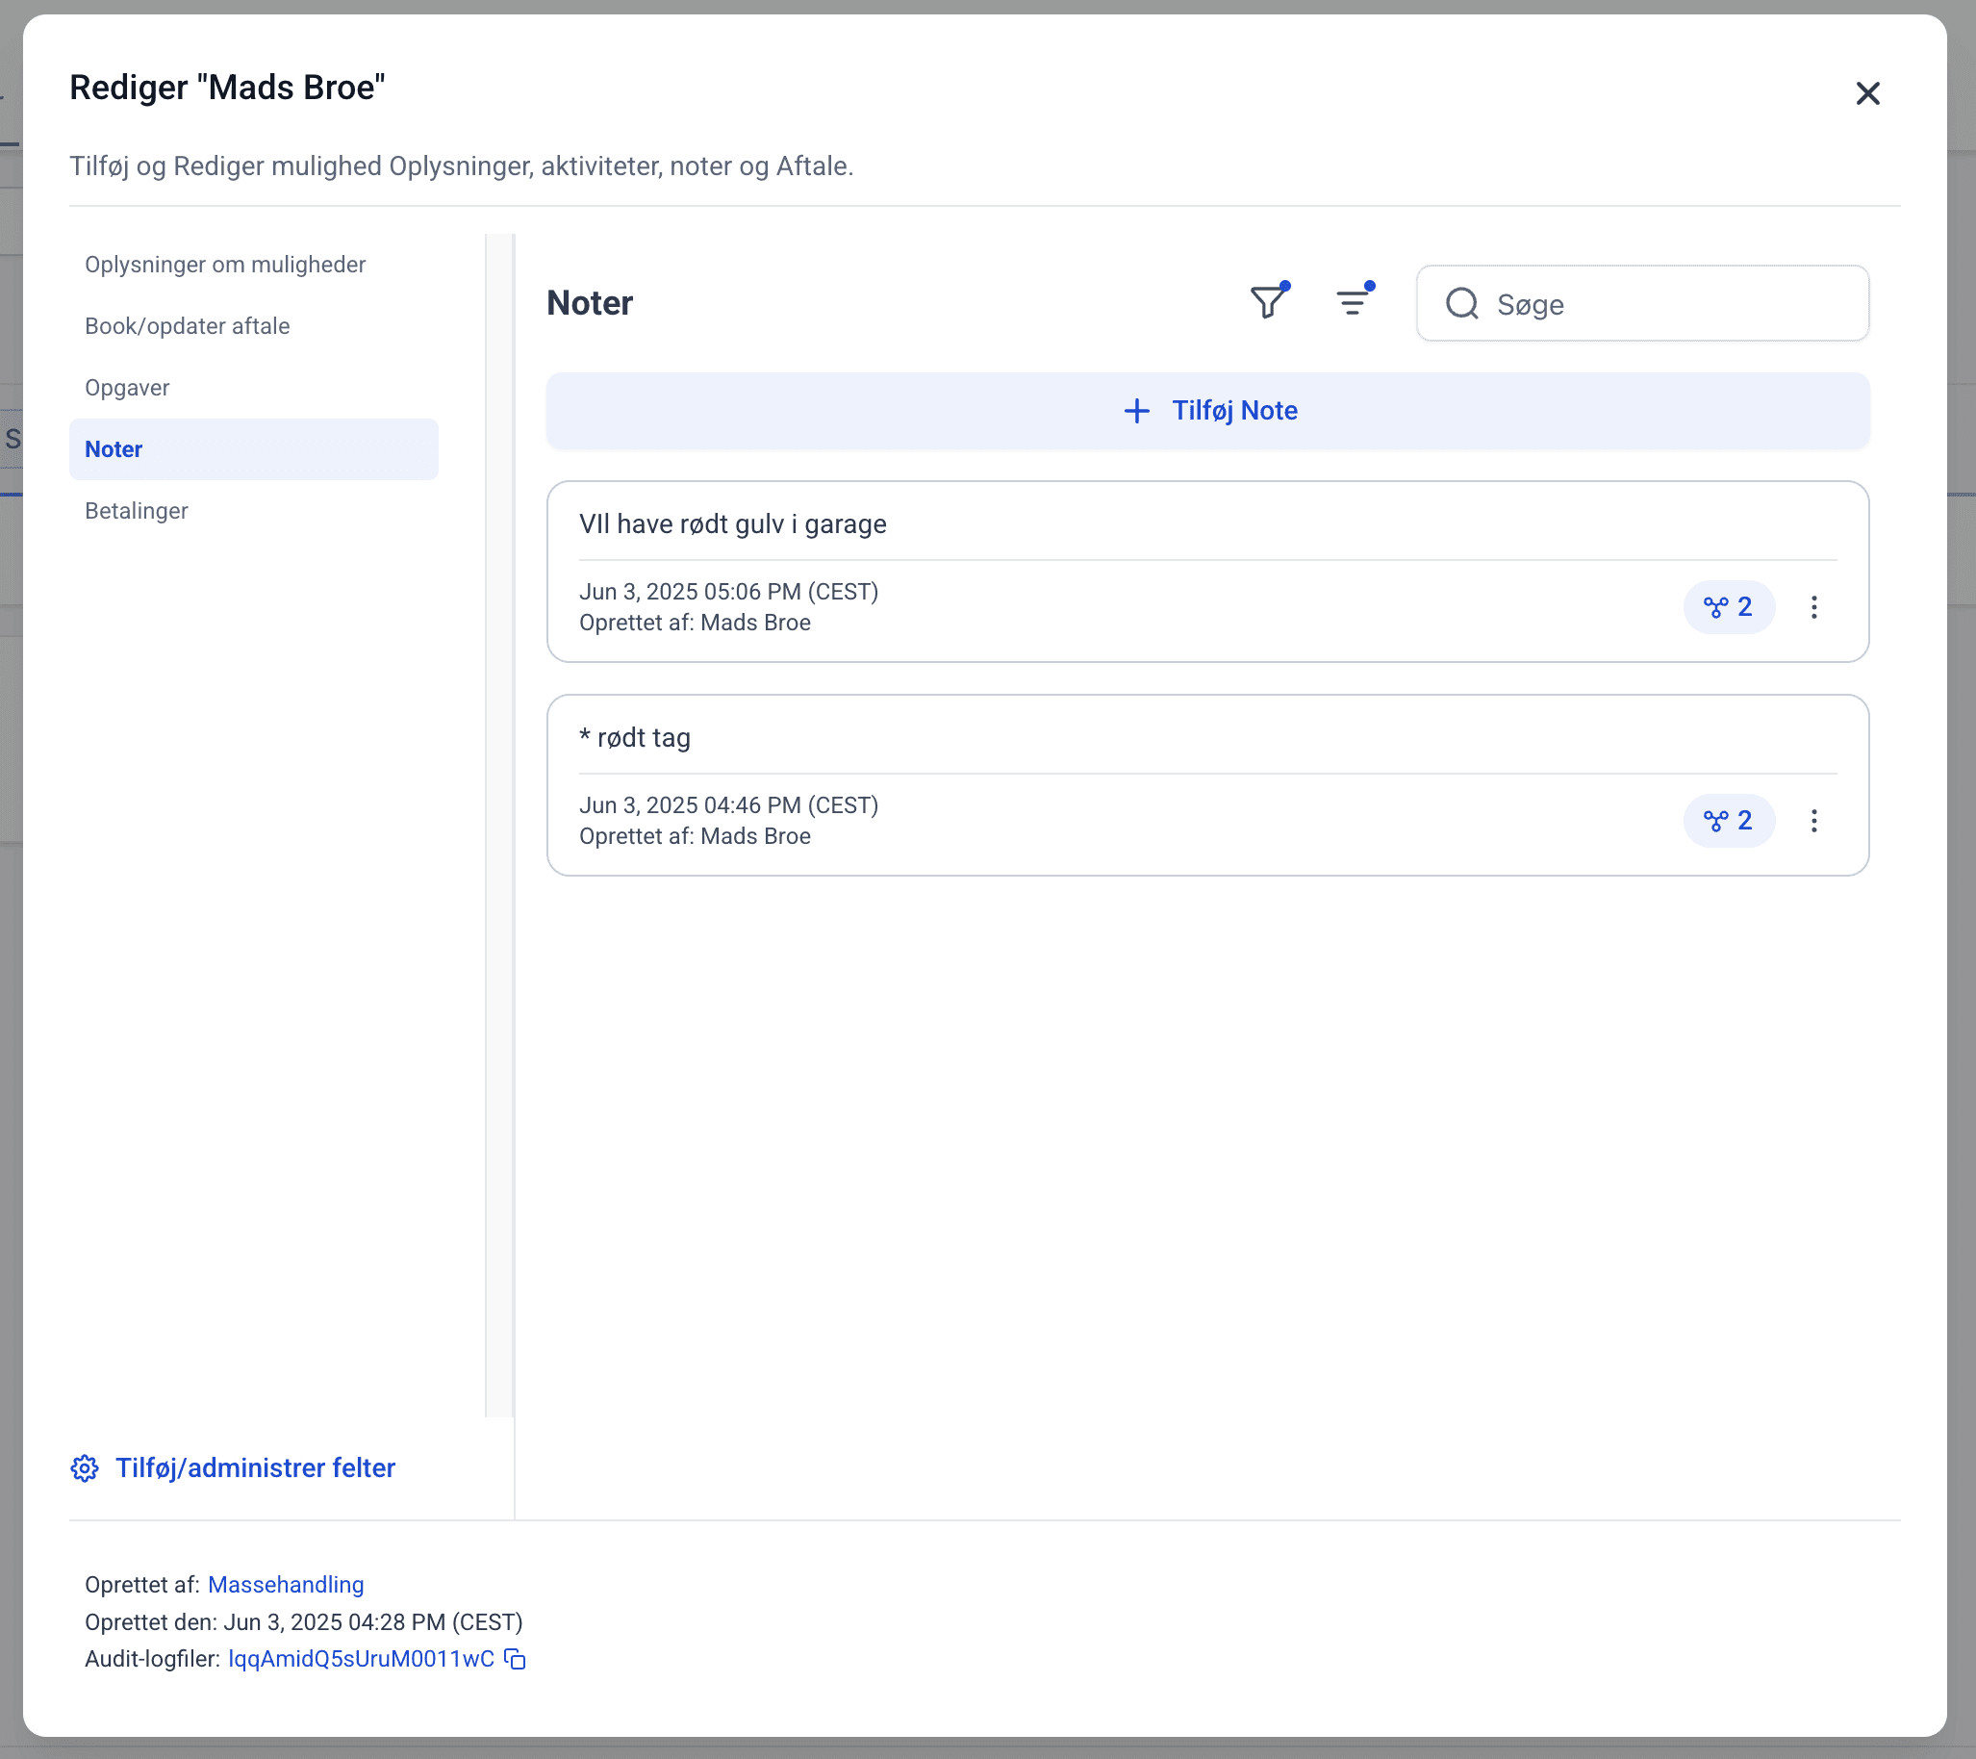The image size is (1976, 1759).
Task: Open audit log IqqAmidQ5sUruM0011wC link
Action: coord(361,1659)
